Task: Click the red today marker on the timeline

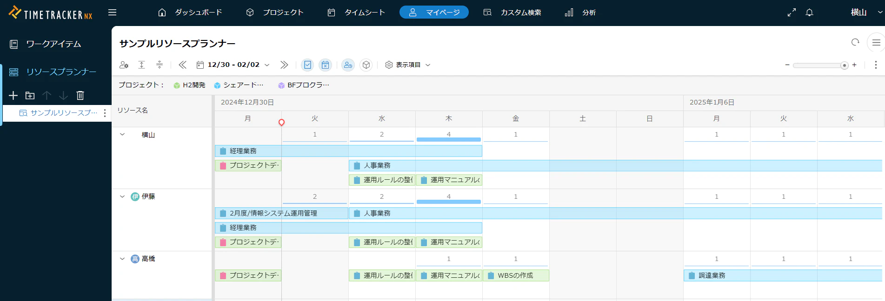Action: [x=281, y=123]
